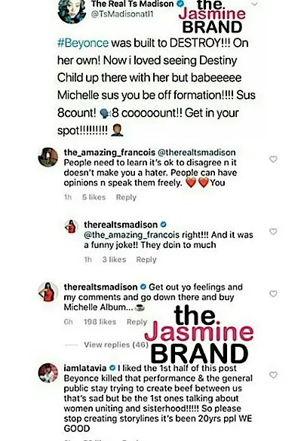Like the_amazing_francois comment with the heart
Viewport: 304px width, 441px height.
click(x=273, y=159)
